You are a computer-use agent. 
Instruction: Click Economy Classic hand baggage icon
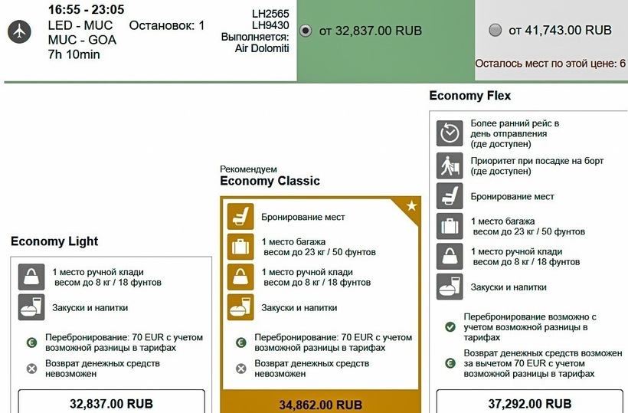pos(240,277)
